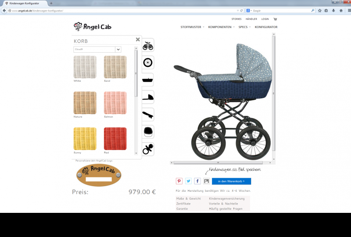351x237 pixels.
Task: Open the HÄNDLER link
Action: (251, 19)
